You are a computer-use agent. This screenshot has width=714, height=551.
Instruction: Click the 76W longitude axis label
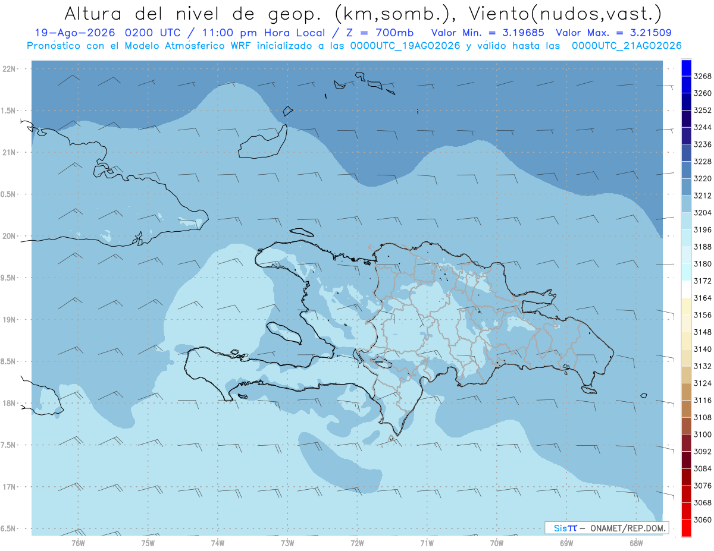click(x=78, y=543)
